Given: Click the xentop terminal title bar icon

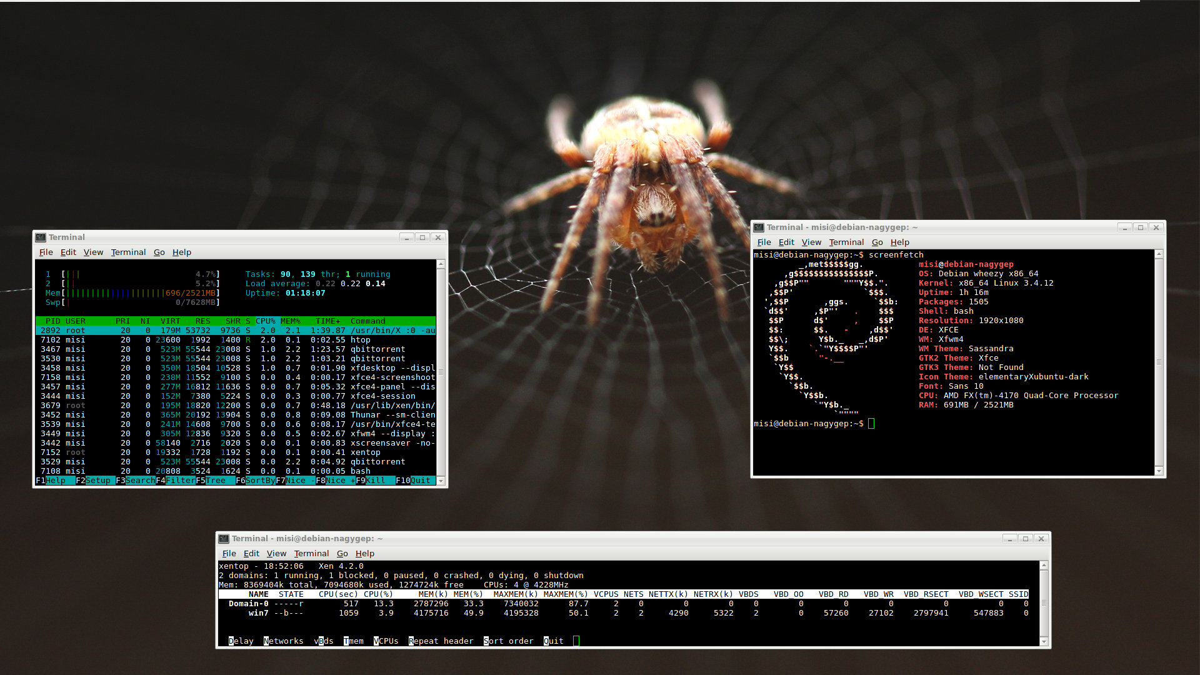Looking at the screenshot, I should point(224,539).
